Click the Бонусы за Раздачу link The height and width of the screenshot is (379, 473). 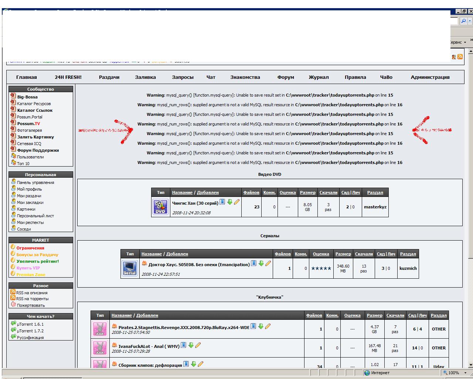(37, 255)
